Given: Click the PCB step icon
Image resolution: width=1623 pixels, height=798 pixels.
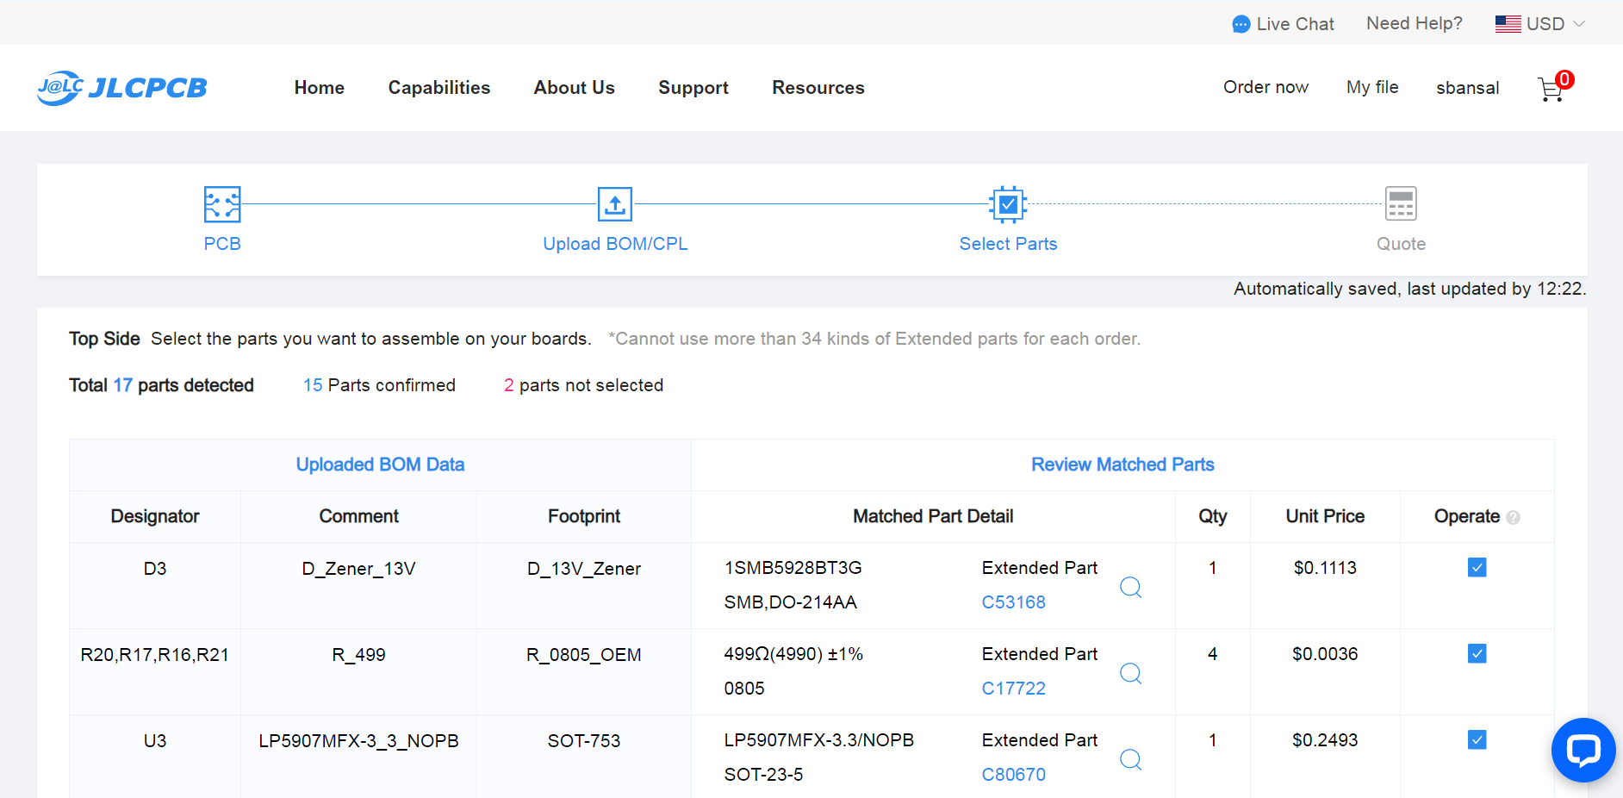Looking at the screenshot, I should [222, 204].
